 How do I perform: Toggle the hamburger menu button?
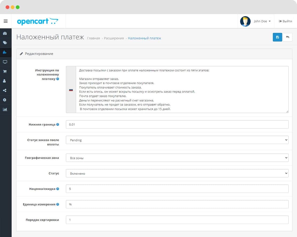(6, 21)
